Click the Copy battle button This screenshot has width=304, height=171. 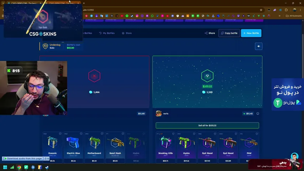point(229,33)
